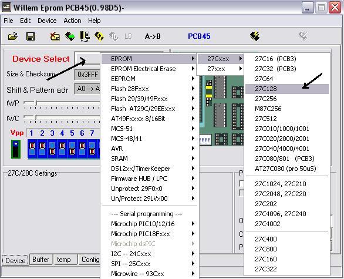This screenshot has height=279, width=344.
Task: Expand the 27xxx submenu
Action: (221, 69)
